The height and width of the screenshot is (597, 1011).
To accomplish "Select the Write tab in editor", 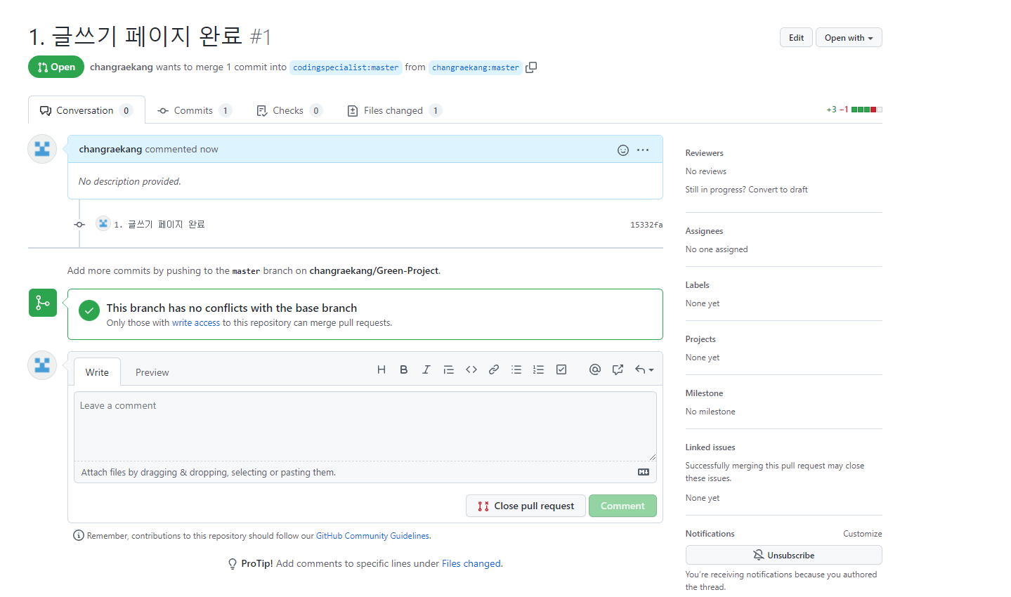I will pyautogui.click(x=97, y=372).
